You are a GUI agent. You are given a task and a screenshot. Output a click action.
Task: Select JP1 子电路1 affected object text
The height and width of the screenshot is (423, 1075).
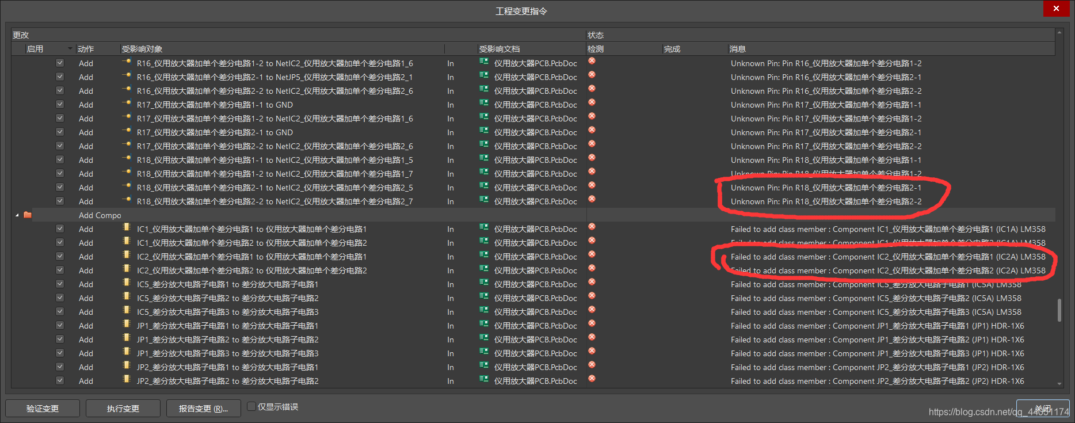point(227,326)
